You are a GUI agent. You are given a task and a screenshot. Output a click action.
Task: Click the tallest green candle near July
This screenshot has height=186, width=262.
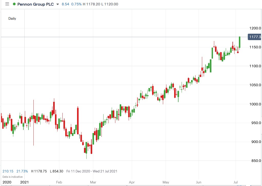pyautogui.click(x=239, y=42)
